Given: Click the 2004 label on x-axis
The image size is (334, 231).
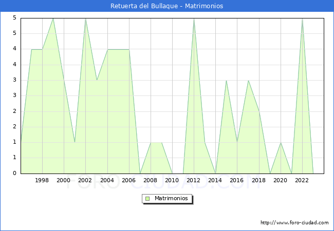Looking at the screenshot, I should (107, 180).
